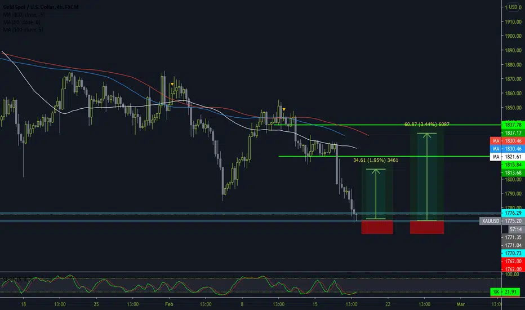Click the 1860.00 price scale tick
The image size is (525, 310).
513,93
